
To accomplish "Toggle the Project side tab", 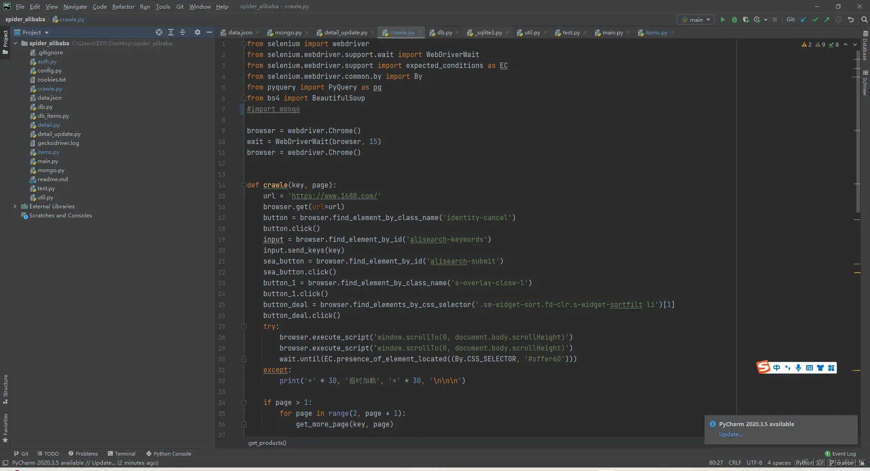I will [5, 42].
